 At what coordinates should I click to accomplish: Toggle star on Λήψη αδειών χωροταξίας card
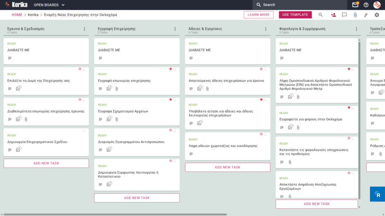(261, 134)
